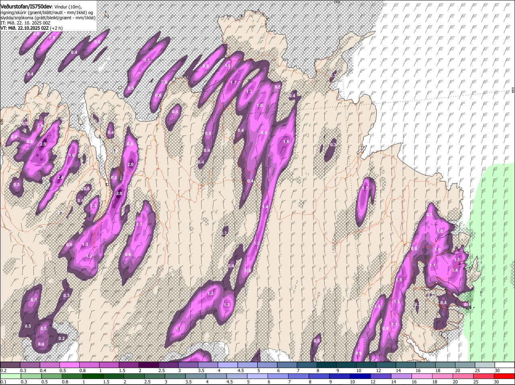Click the bottom legend swatch between 0.1 and 0.3

click(10, 376)
